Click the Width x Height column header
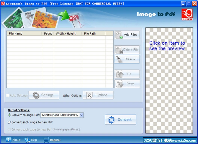198x144 pixels. pyautogui.click(x=68, y=34)
